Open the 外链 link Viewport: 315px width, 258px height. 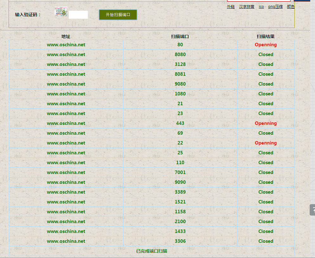coord(231,7)
